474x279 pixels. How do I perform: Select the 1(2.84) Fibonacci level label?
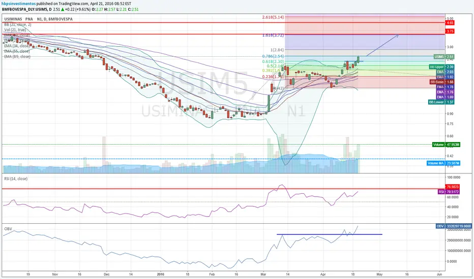(x=277, y=50)
